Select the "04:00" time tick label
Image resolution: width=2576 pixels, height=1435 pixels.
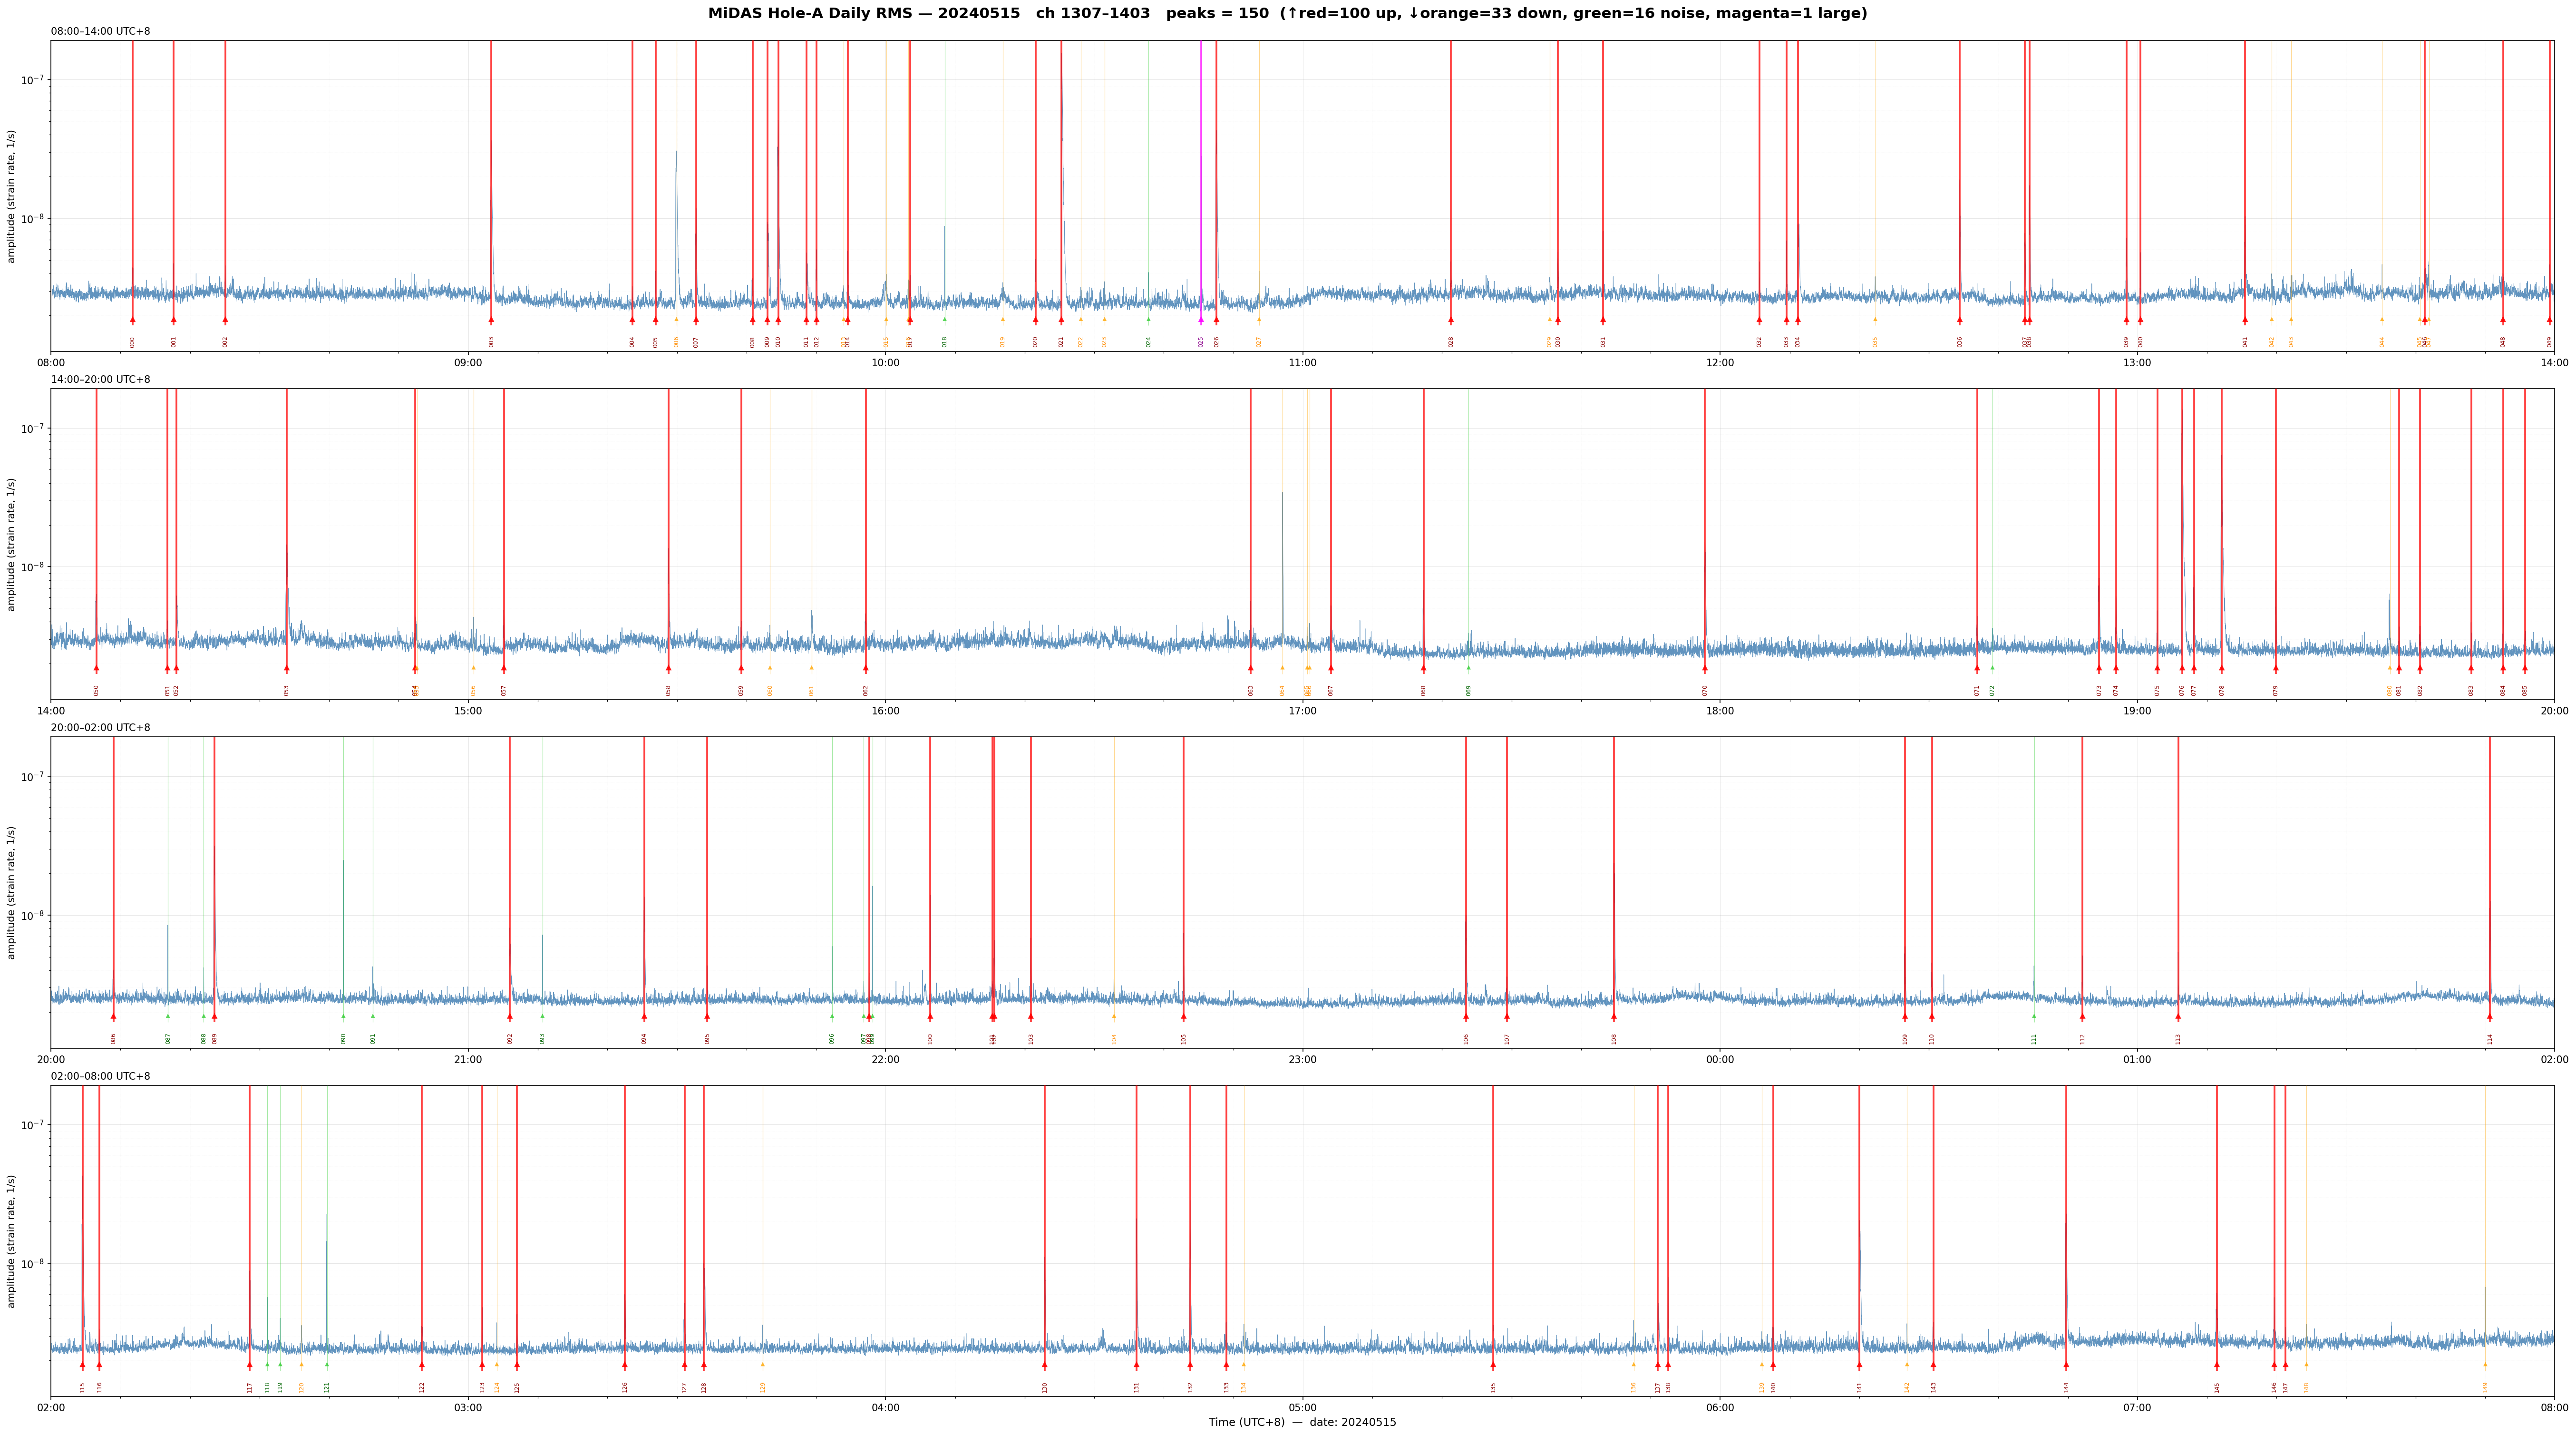[x=886, y=1407]
